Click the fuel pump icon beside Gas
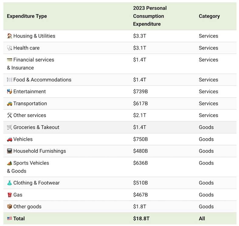Viewport: 239px width, 226px height. click(x=10, y=195)
